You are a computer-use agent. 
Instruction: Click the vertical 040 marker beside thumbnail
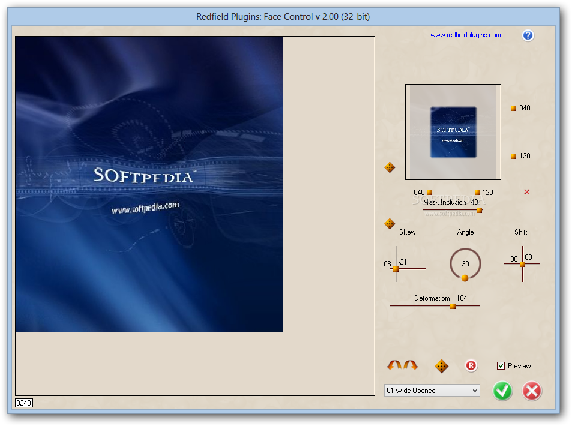[513, 108]
